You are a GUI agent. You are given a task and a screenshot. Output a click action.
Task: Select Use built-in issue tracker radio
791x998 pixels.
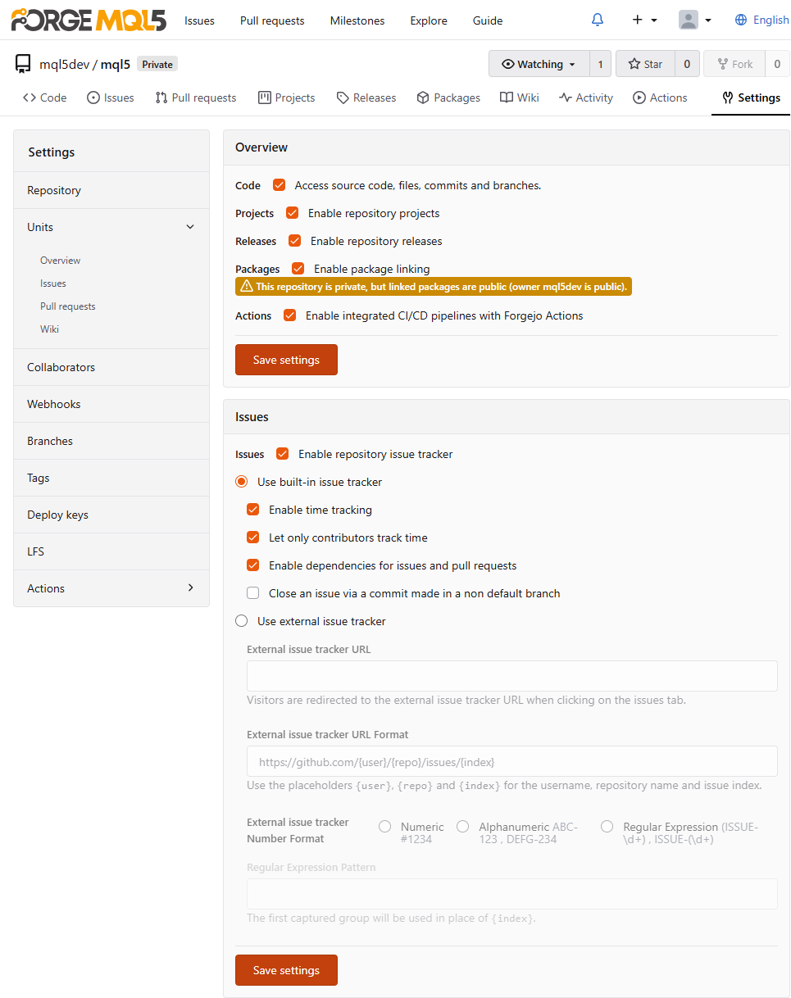click(x=242, y=482)
